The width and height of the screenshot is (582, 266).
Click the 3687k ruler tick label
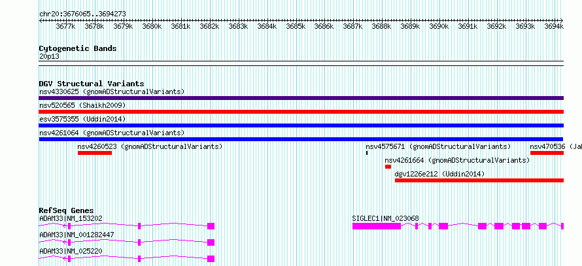click(x=352, y=27)
